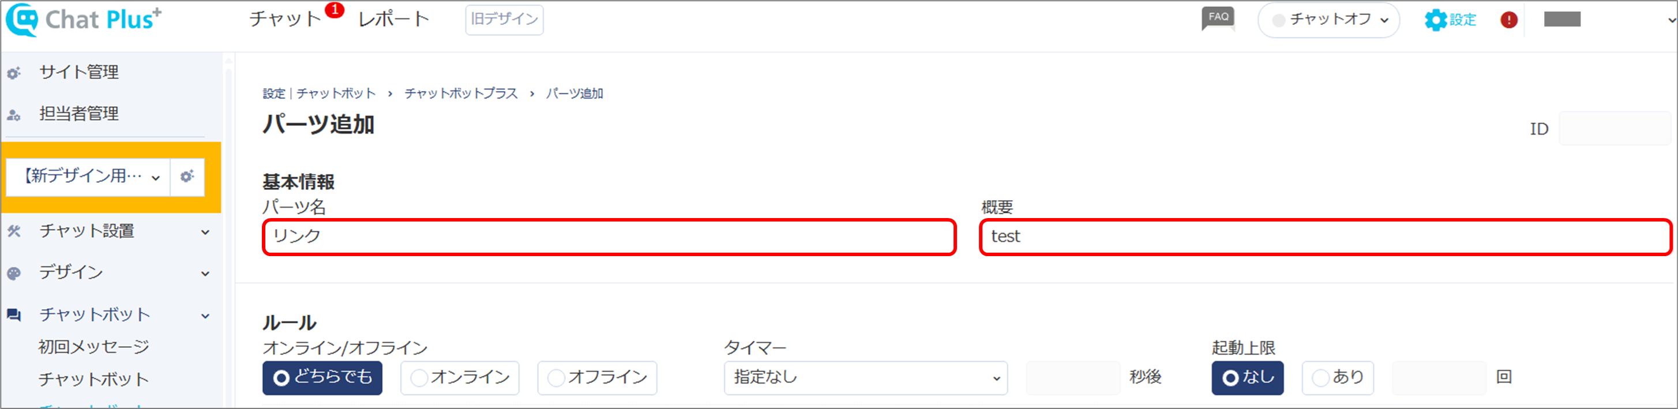The image size is (1678, 409).
Task: Click the 旧デザイン button
Action: (504, 20)
